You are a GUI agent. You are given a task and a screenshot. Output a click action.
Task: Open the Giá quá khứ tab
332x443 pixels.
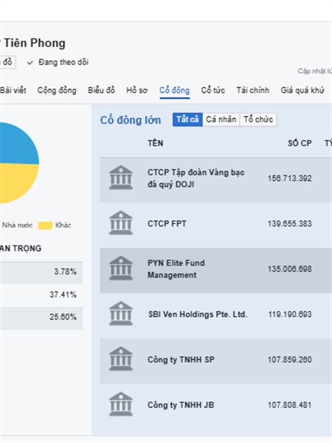pos(302,90)
